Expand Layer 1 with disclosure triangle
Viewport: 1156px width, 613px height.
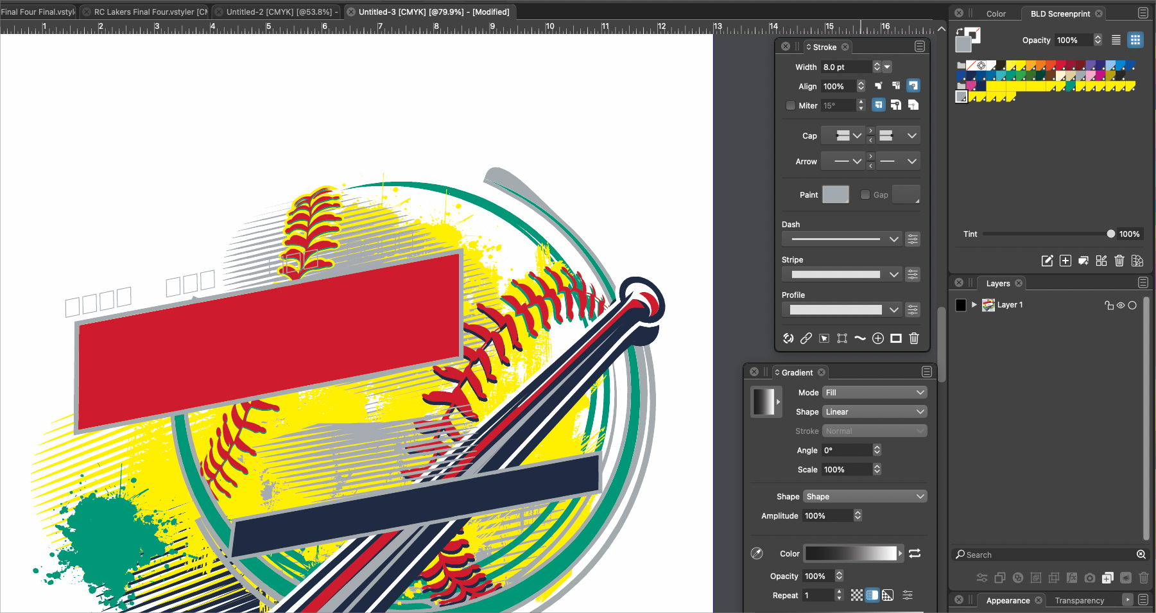pyautogui.click(x=974, y=305)
